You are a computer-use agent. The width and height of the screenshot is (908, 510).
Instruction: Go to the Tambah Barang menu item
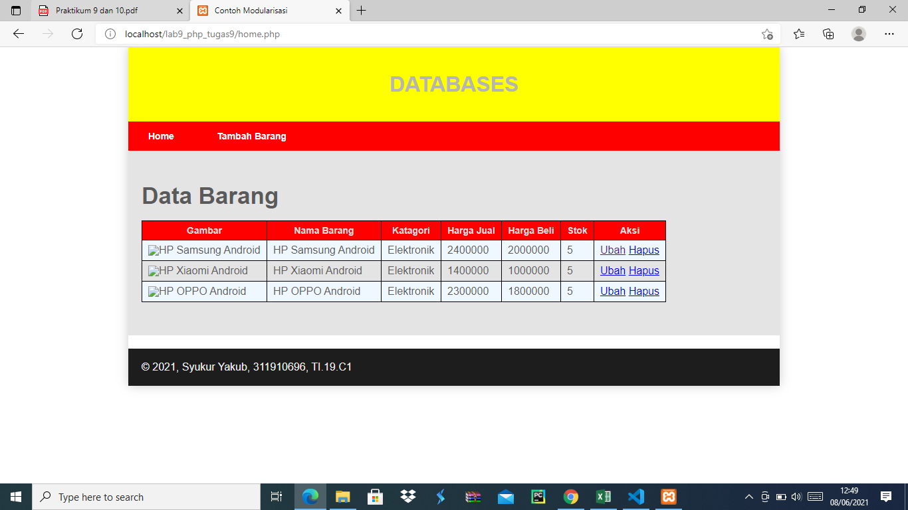point(252,136)
